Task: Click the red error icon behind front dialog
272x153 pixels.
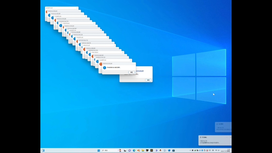Action: point(101,64)
